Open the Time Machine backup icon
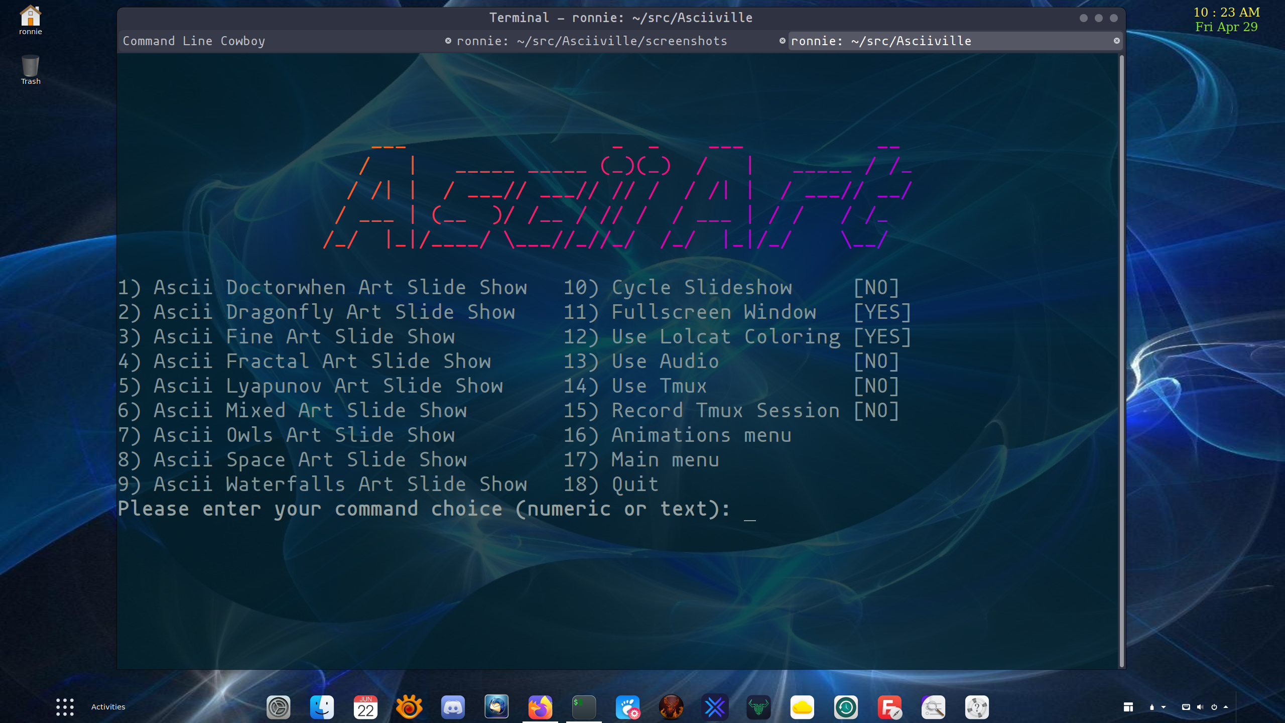 846,707
